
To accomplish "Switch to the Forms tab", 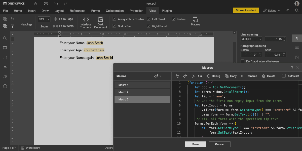I will pyautogui.click(x=95, y=11).
